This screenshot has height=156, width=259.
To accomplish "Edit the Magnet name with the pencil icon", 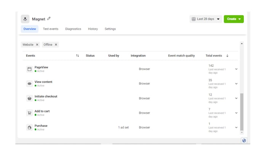I will pyautogui.click(x=49, y=19).
